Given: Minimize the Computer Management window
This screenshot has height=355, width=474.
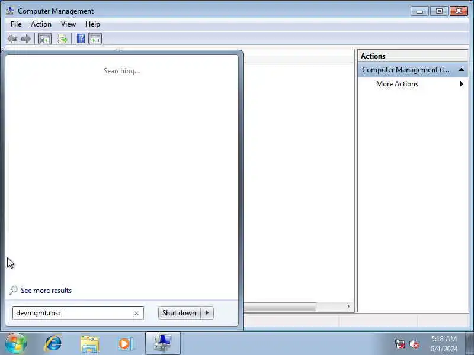Looking at the screenshot, I should pyautogui.click(x=419, y=11).
